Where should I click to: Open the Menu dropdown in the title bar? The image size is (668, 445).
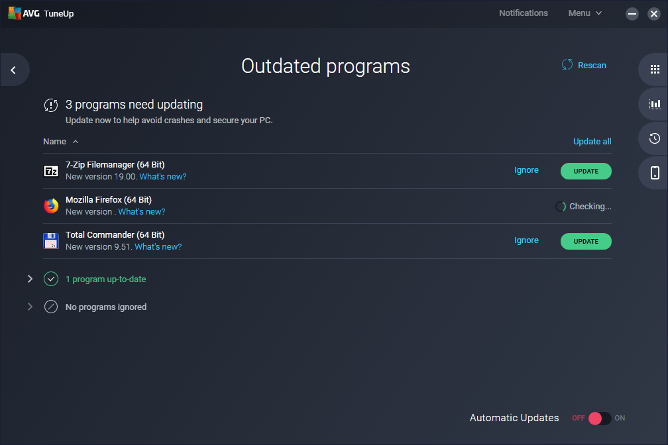(x=584, y=13)
